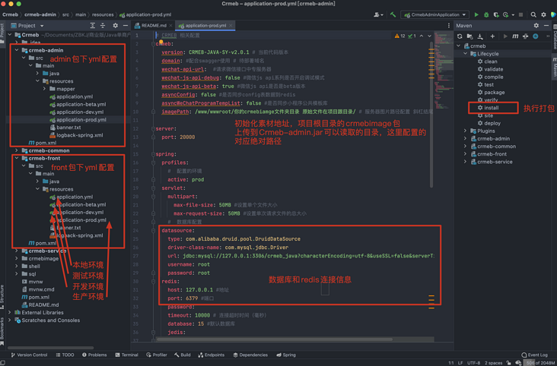Toggle the Terminal tool window

coord(127,355)
